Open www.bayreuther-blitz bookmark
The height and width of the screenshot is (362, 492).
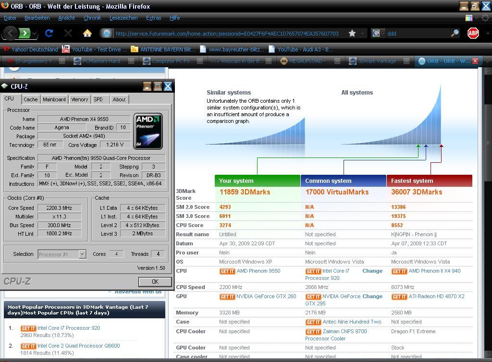click(232, 49)
